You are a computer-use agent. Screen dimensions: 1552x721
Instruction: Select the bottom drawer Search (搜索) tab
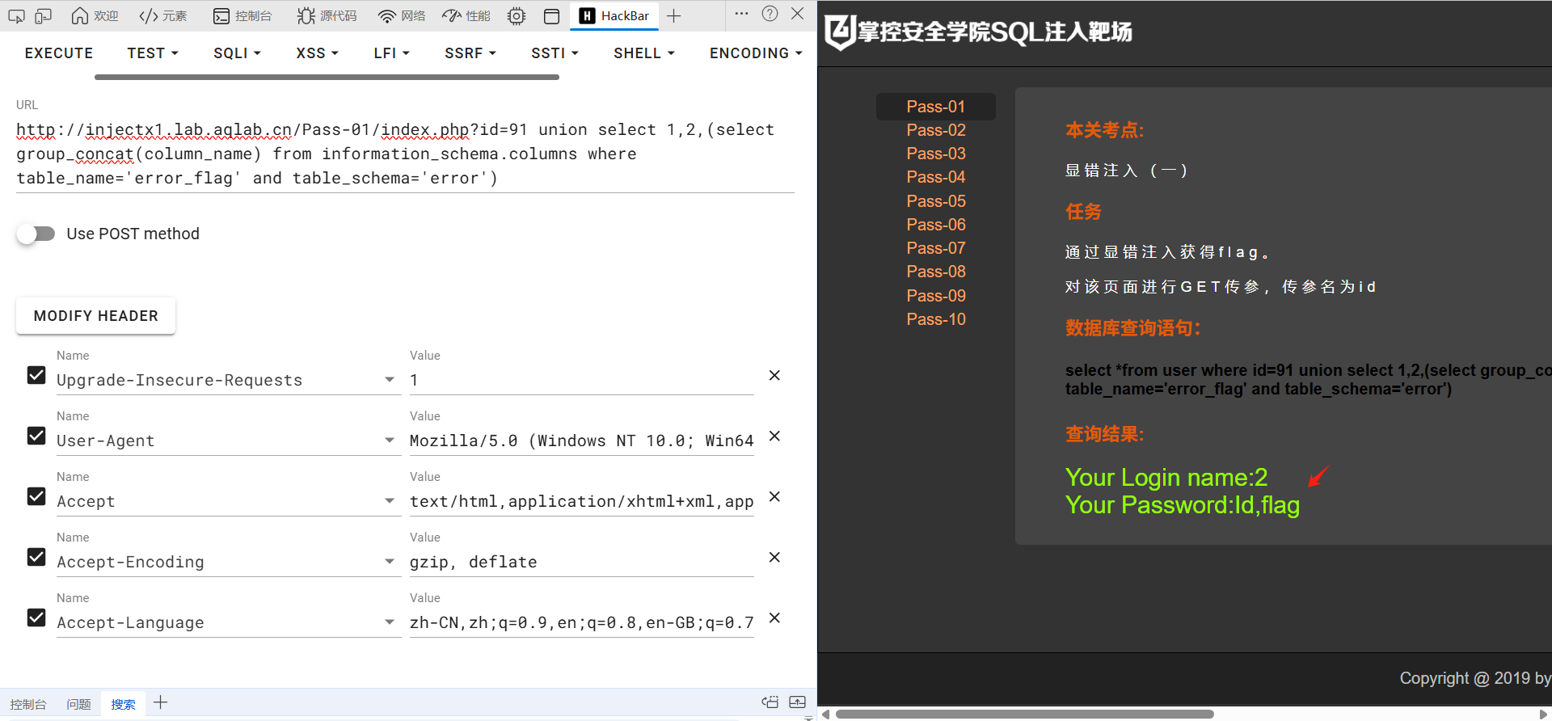click(123, 704)
